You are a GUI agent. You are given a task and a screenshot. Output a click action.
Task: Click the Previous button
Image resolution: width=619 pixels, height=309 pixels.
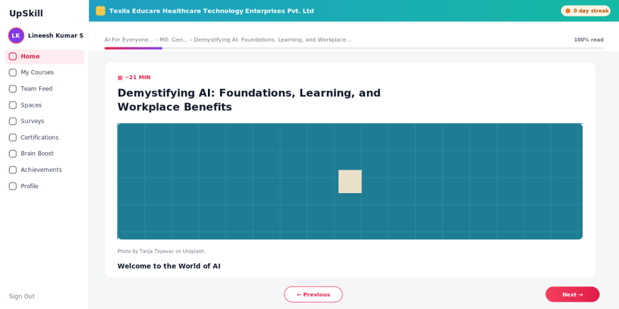314,295
